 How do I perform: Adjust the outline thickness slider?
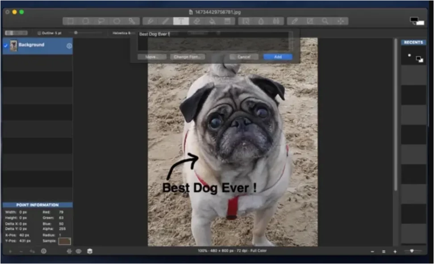click(76, 33)
